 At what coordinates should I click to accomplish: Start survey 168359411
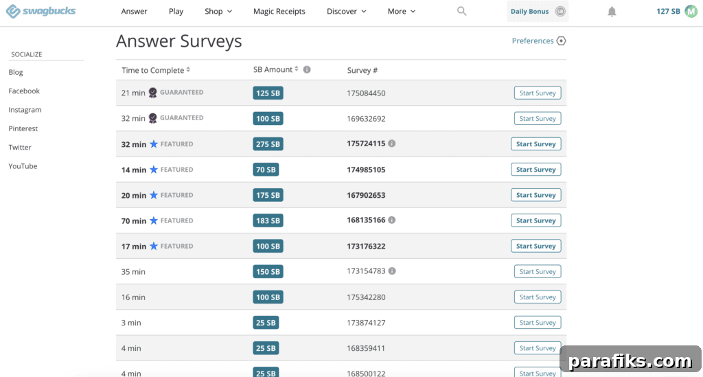(x=538, y=348)
